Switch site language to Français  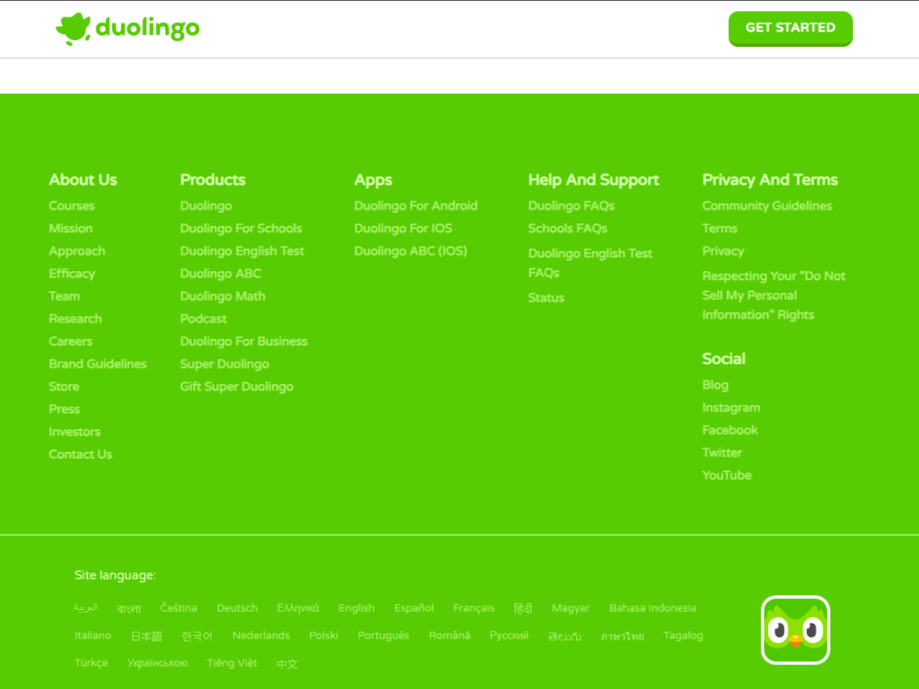pos(473,609)
